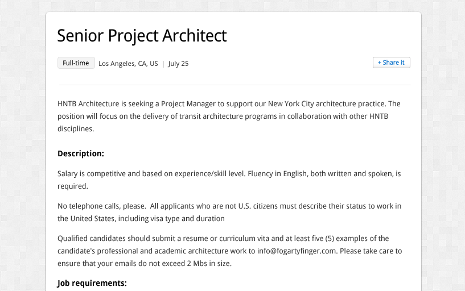Image resolution: width=465 pixels, height=291 pixels.
Task: Click the info@fogartyfinger.com email address
Action: click(x=297, y=251)
